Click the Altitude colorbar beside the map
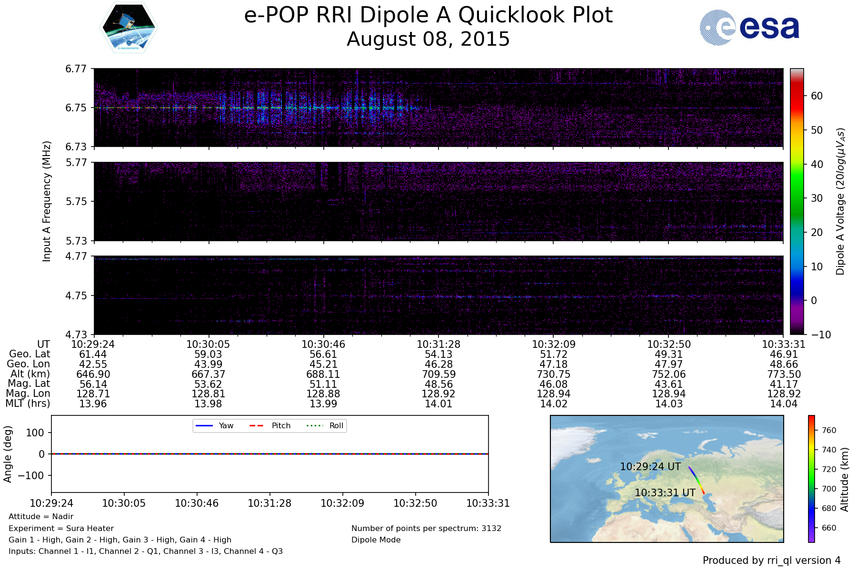Viewport: 857px width, 571px height. (811, 478)
